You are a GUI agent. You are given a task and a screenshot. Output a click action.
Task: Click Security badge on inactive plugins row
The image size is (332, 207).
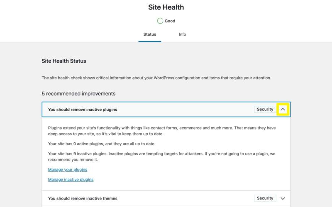click(265, 110)
